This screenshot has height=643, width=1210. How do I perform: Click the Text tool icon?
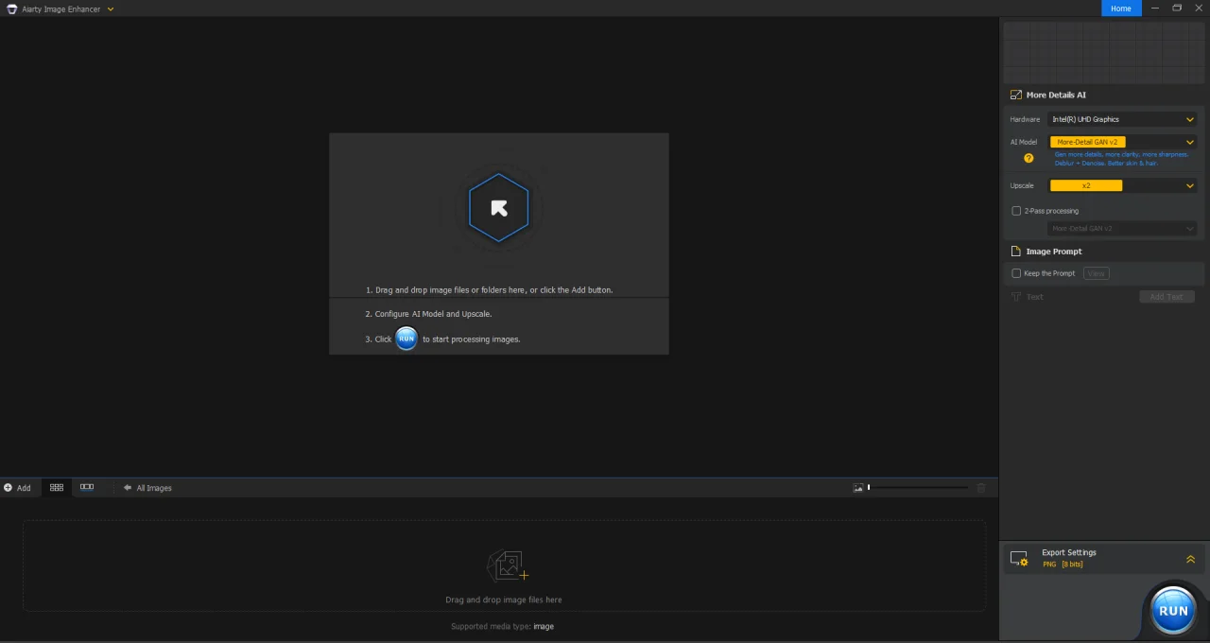pyautogui.click(x=1016, y=297)
